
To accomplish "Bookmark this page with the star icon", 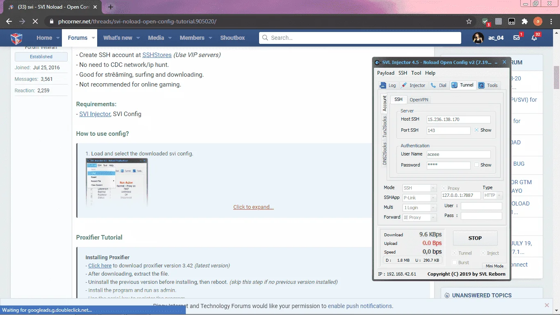I will pos(469,21).
